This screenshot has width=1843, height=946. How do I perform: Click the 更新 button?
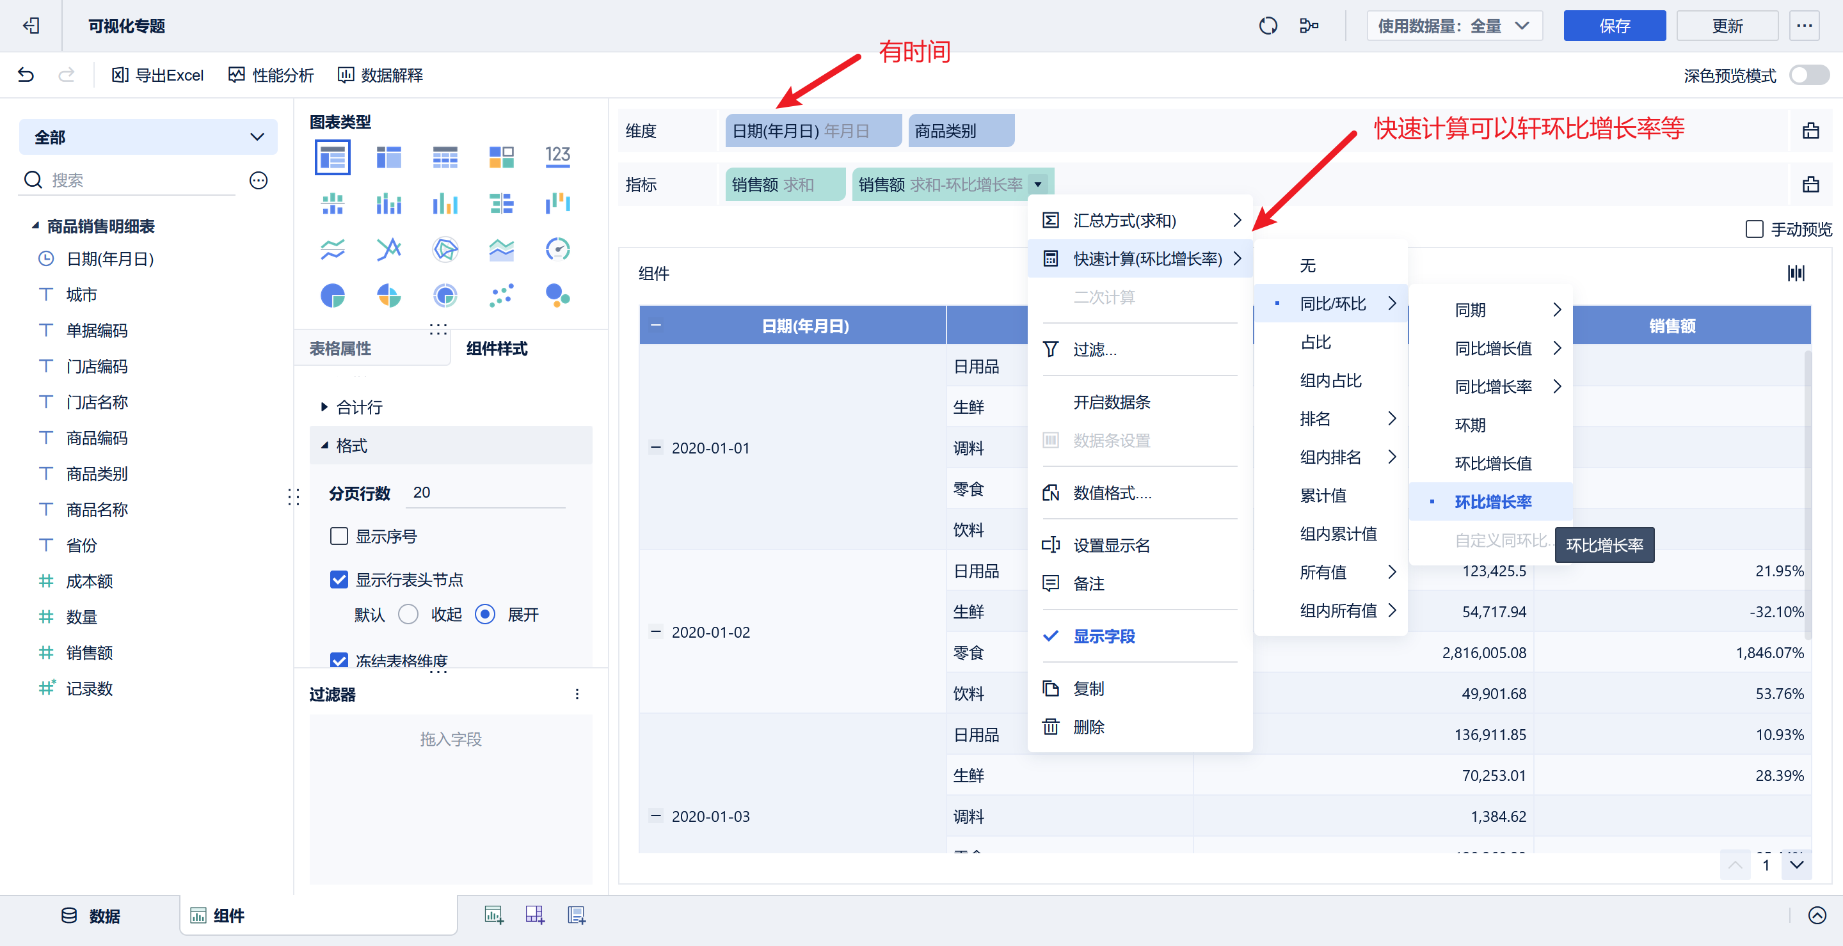(x=1727, y=26)
